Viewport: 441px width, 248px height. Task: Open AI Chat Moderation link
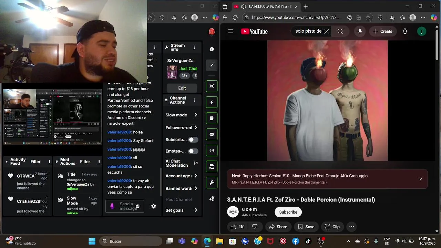click(x=182, y=163)
